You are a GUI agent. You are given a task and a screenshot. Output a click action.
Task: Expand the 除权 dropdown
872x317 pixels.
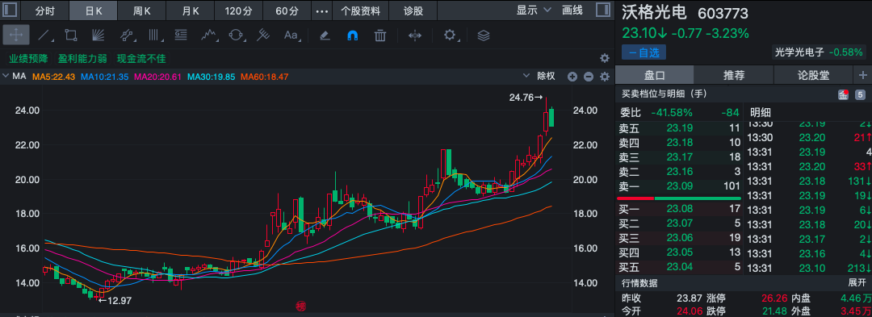click(539, 76)
